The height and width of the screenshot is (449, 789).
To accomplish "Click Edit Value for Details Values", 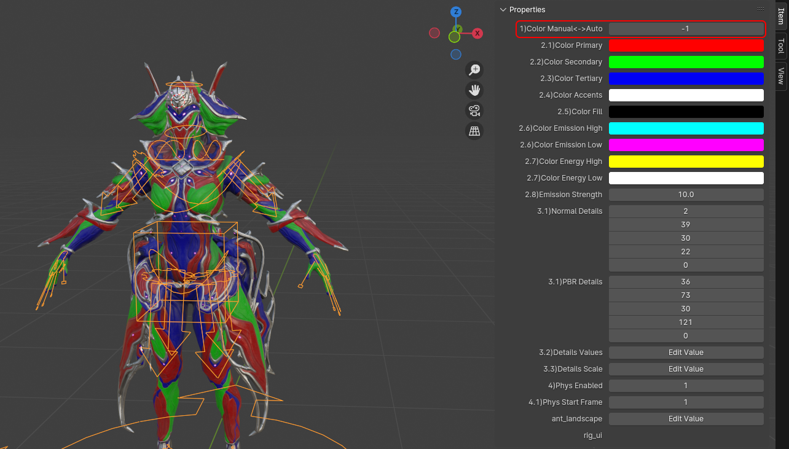I will tap(686, 353).
